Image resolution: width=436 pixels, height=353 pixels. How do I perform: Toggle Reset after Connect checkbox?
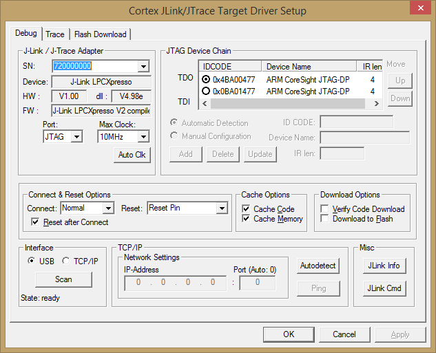pos(36,222)
